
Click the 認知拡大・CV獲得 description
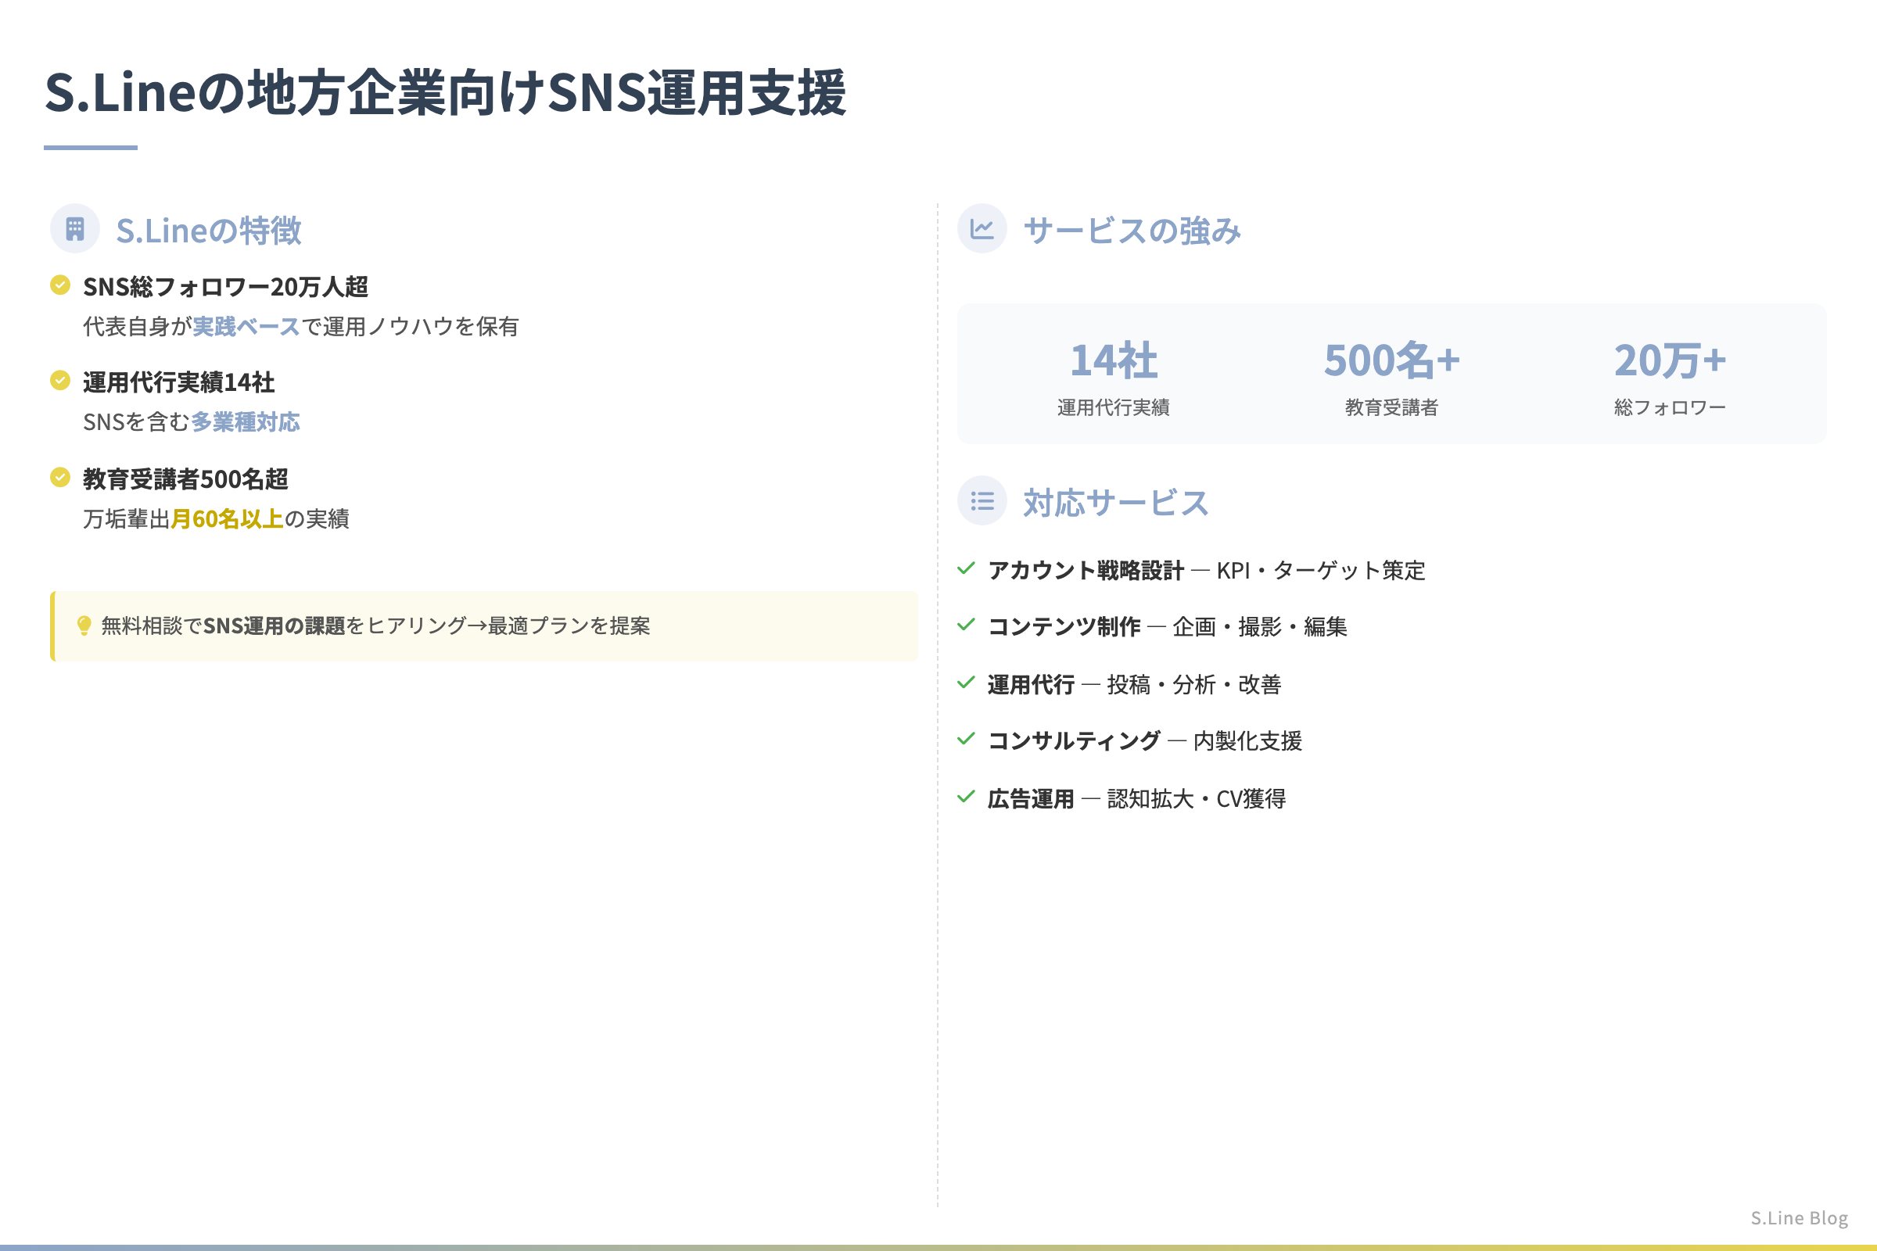coord(1197,798)
